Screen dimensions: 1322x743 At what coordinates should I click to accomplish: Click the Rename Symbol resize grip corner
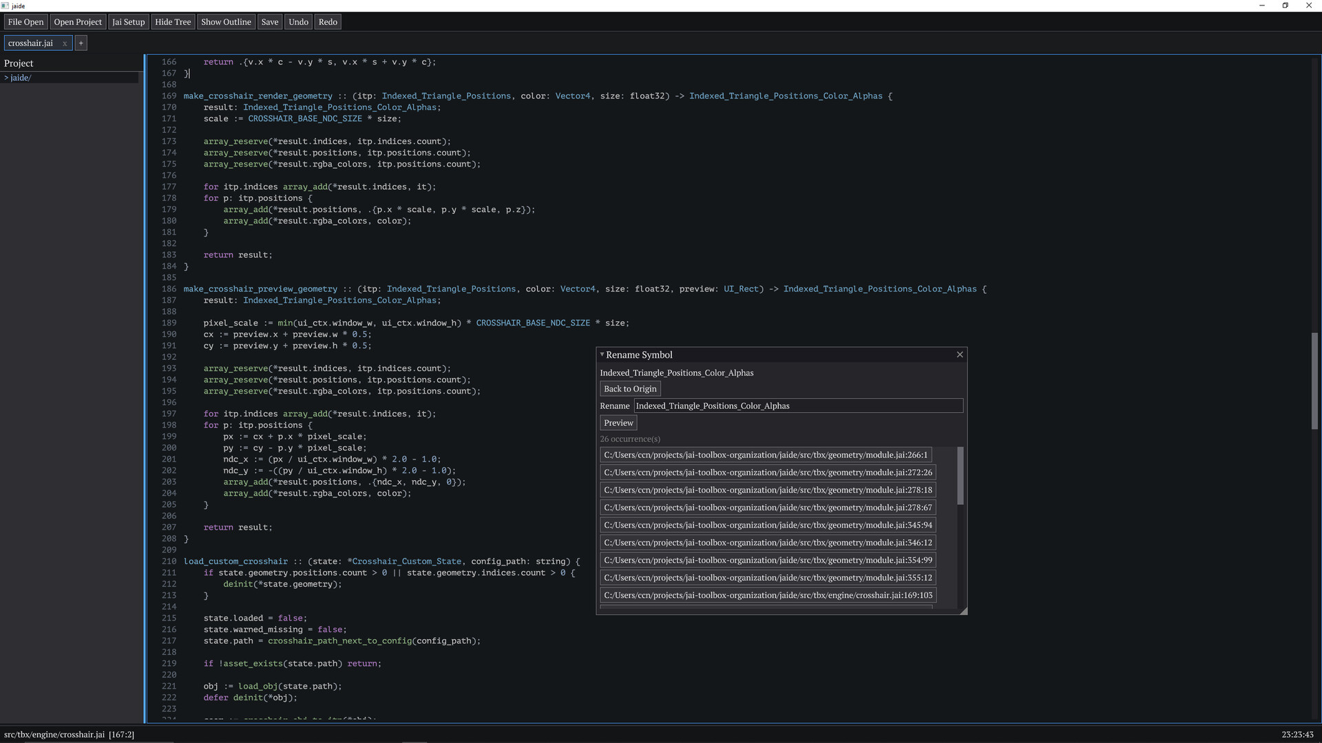[x=963, y=611]
